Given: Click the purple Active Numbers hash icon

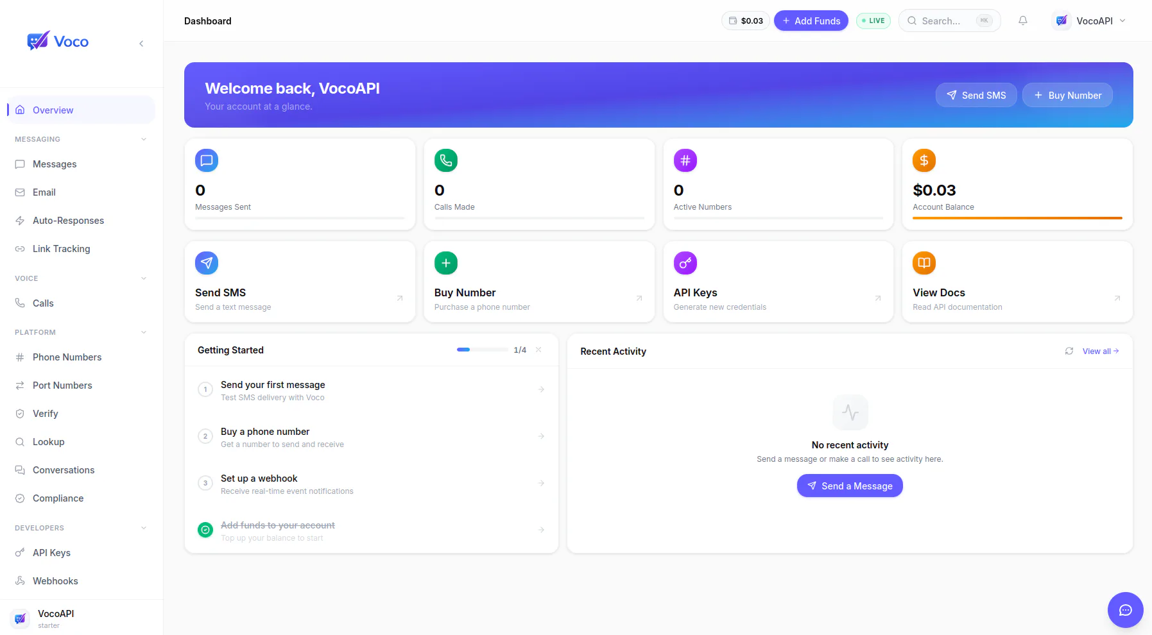Looking at the screenshot, I should tap(685, 160).
